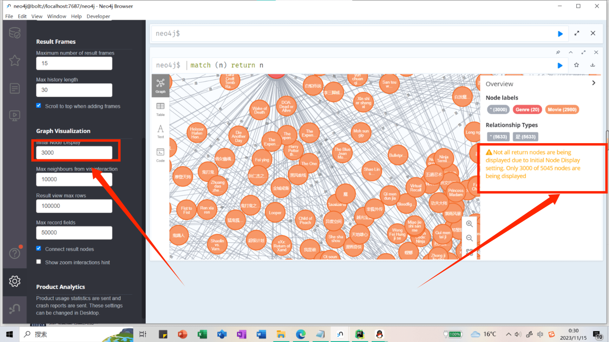This screenshot has width=609, height=342.
Task: Edit Result view max rows field
Action: (x=74, y=206)
